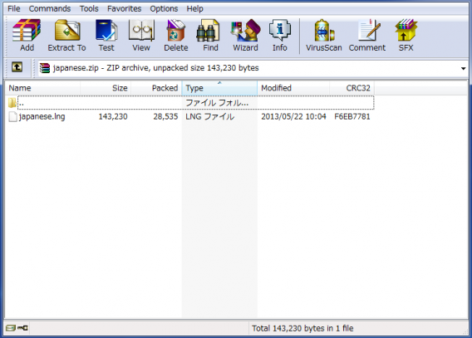This screenshot has height=338, width=472.
Task: Select the parent folder ".." entry
Action: [x=195, y=103]
